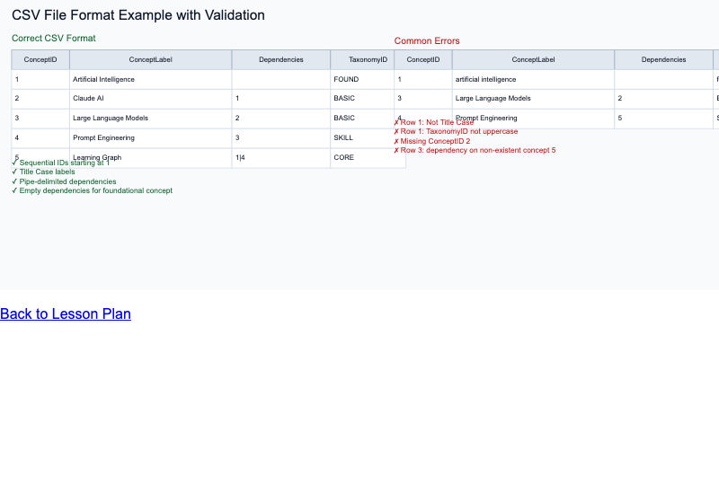Select the Artificial Intelligence cell

point(103,80)
